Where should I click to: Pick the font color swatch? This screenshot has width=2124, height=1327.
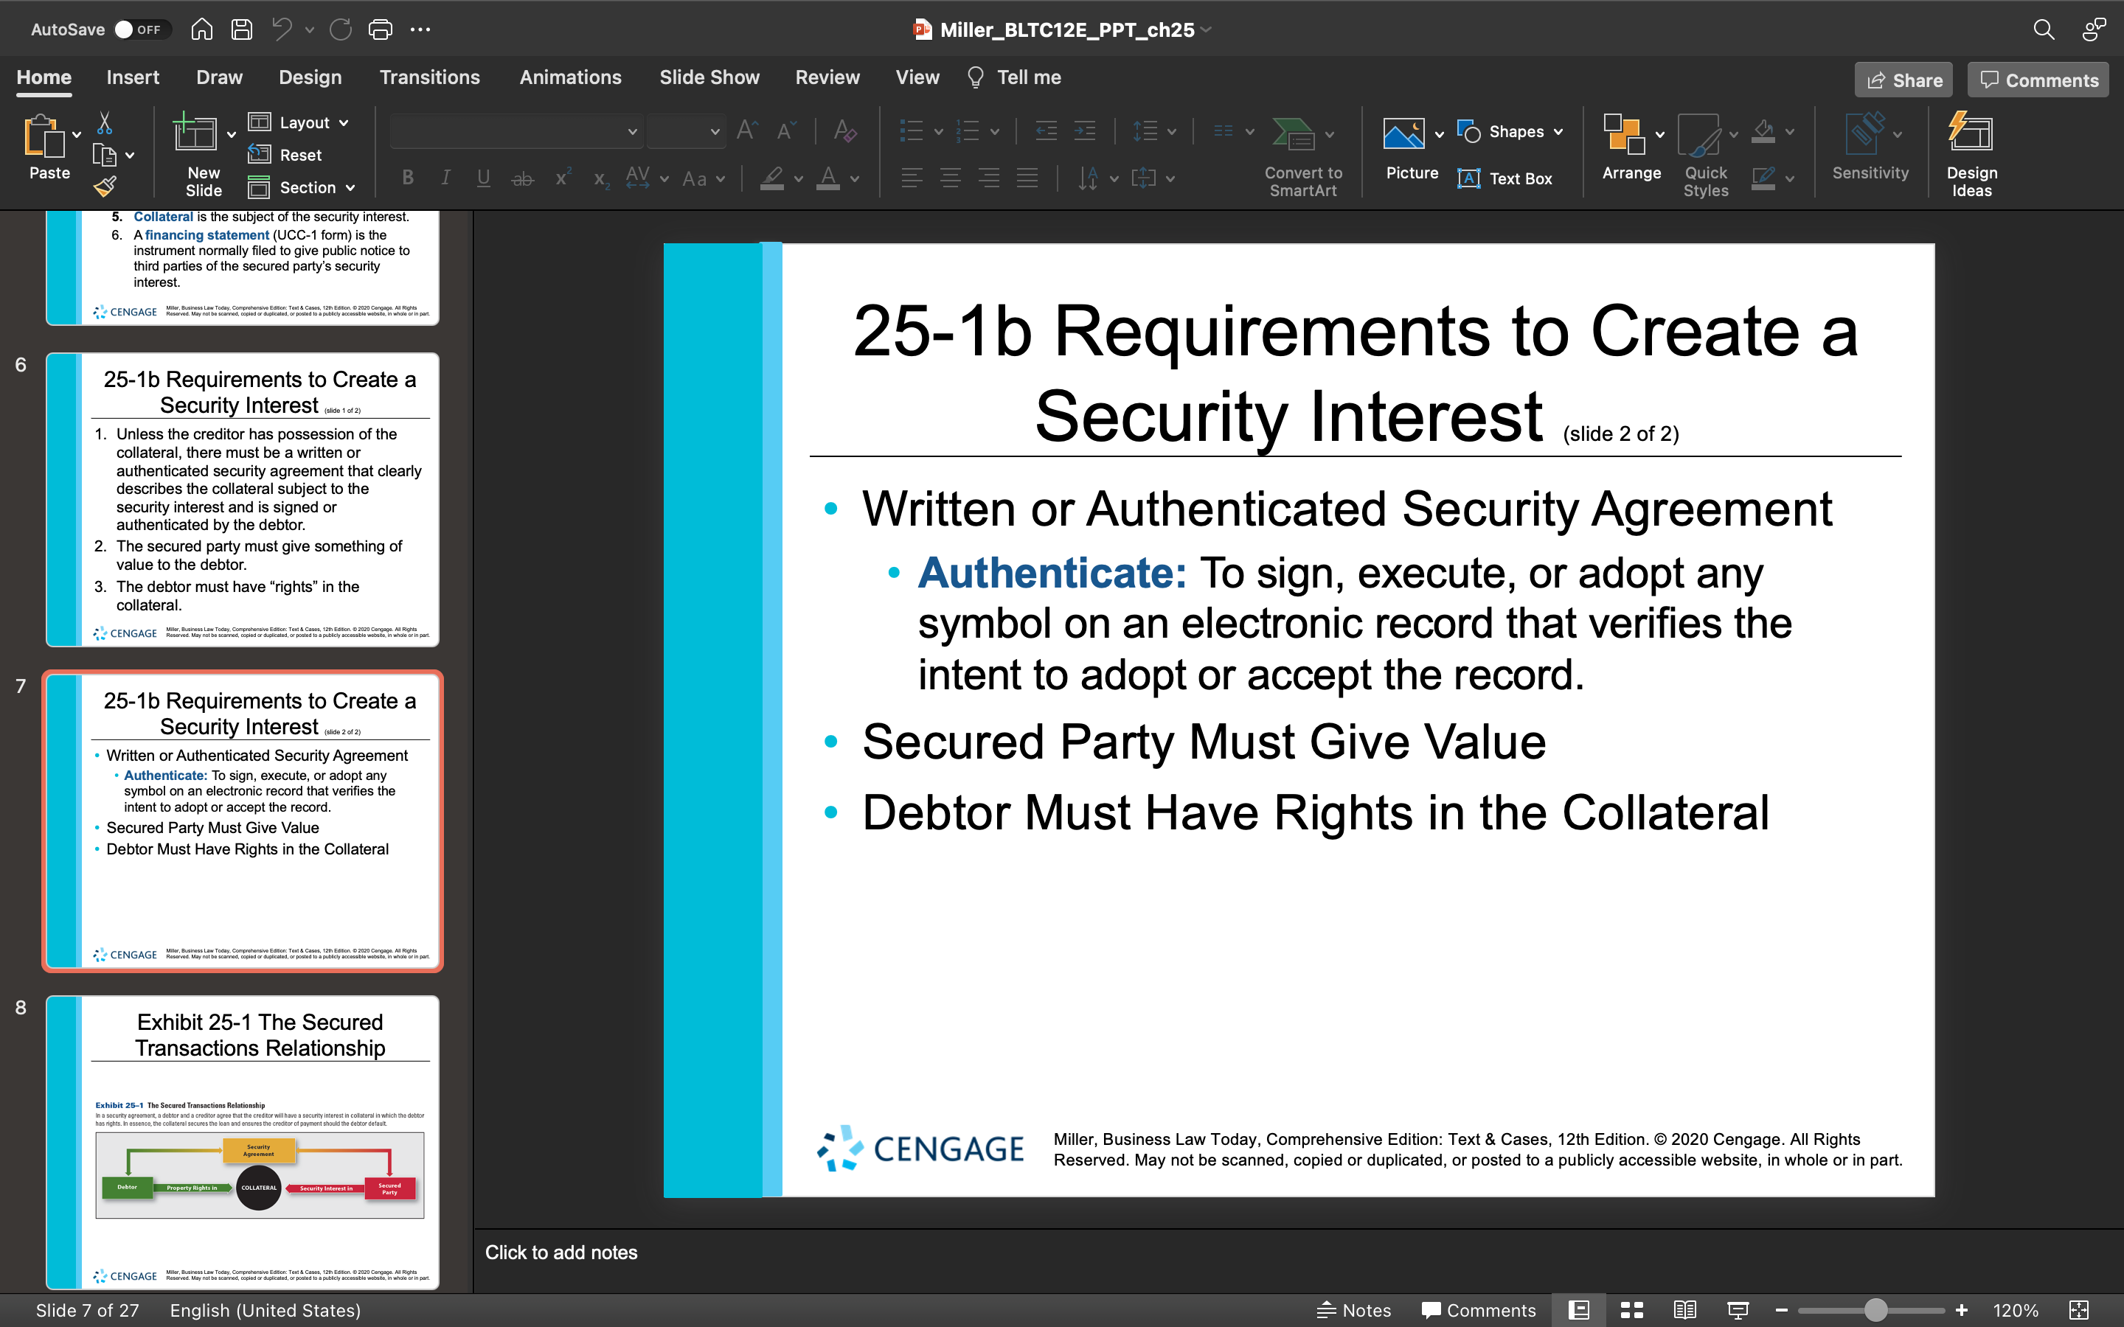coord(827,178)
